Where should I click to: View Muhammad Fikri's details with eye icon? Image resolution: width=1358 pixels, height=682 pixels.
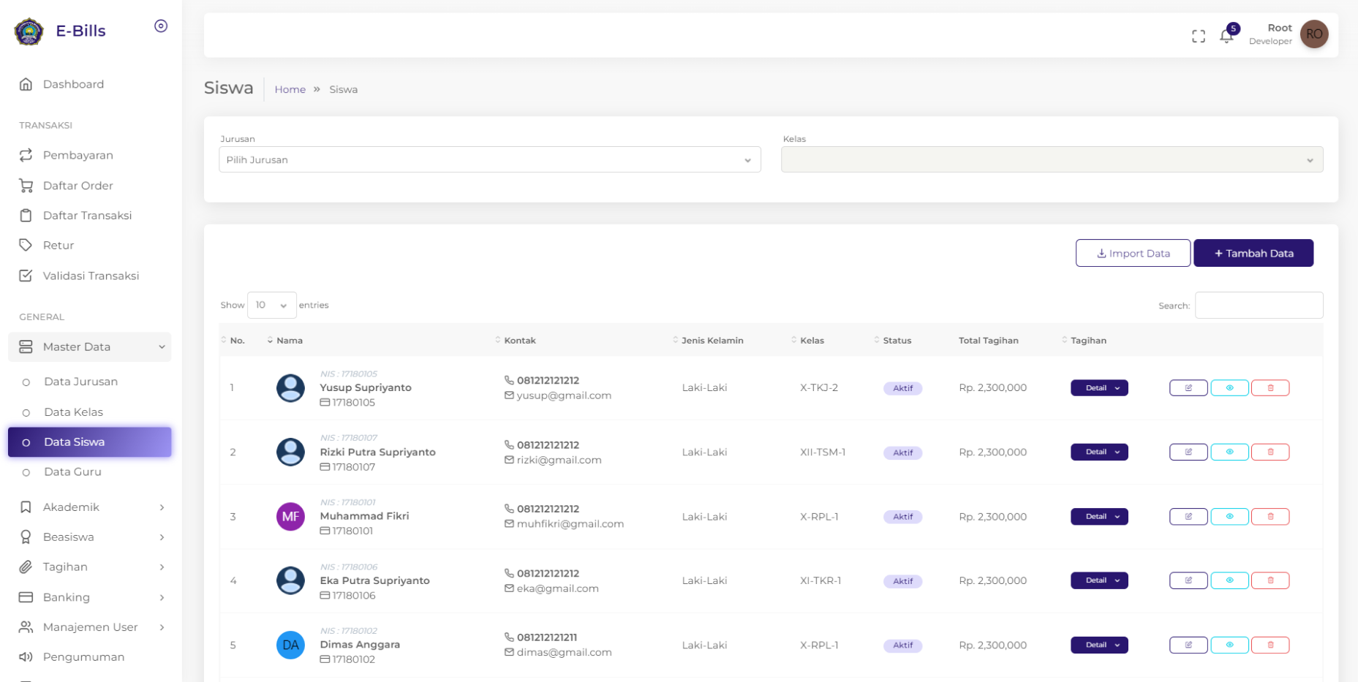click(1229, 517)
